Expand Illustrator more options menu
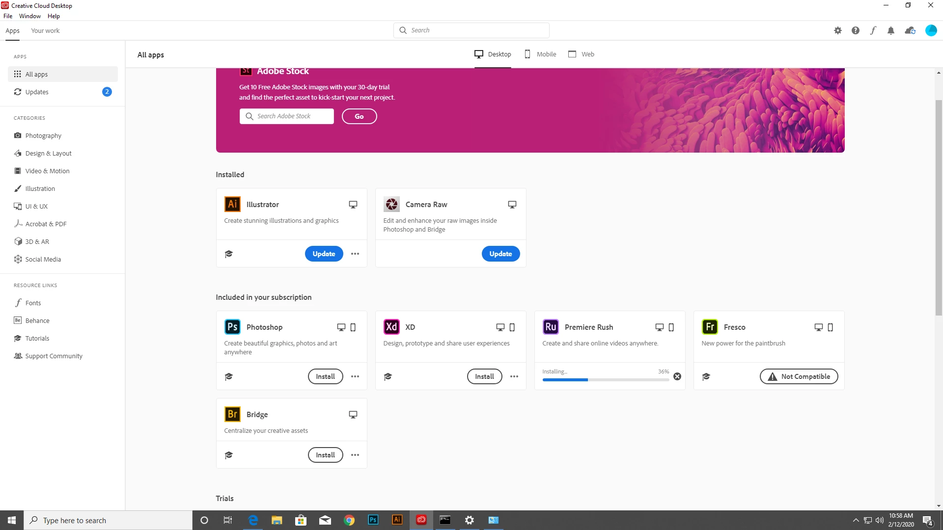Screen dimensions: 943x530 pyautogui.click(x=355, y=254)
